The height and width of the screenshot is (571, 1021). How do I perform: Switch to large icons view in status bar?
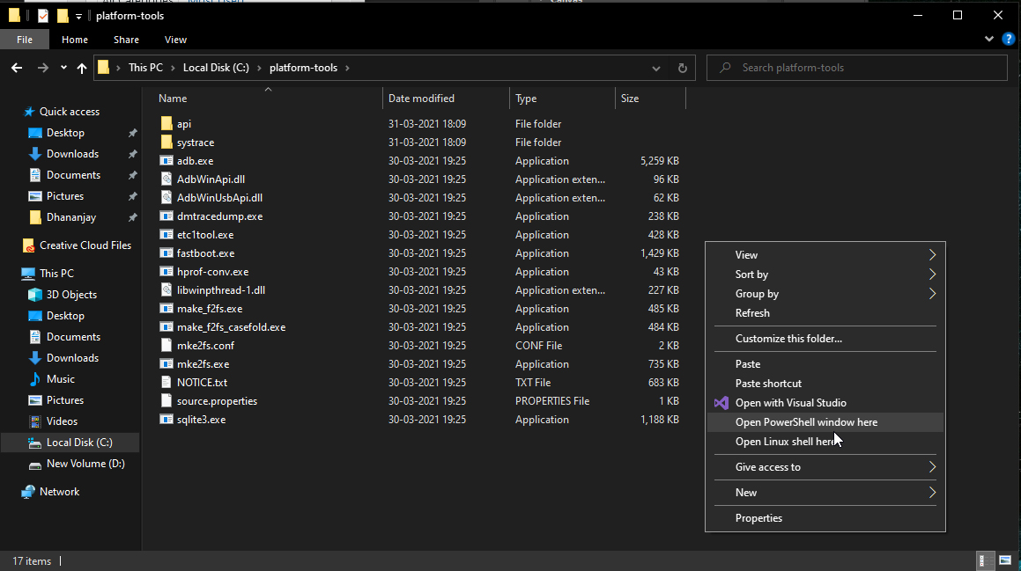(x=1005, y=560)
